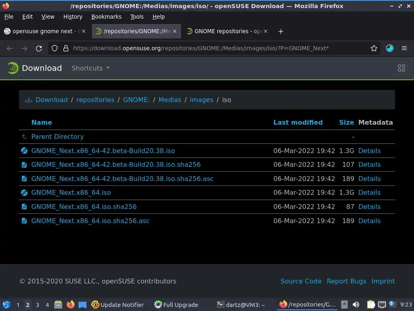Open the Medias breadcrumb link
The width and height of the screenshot is (414, 311).
(170, 100)
